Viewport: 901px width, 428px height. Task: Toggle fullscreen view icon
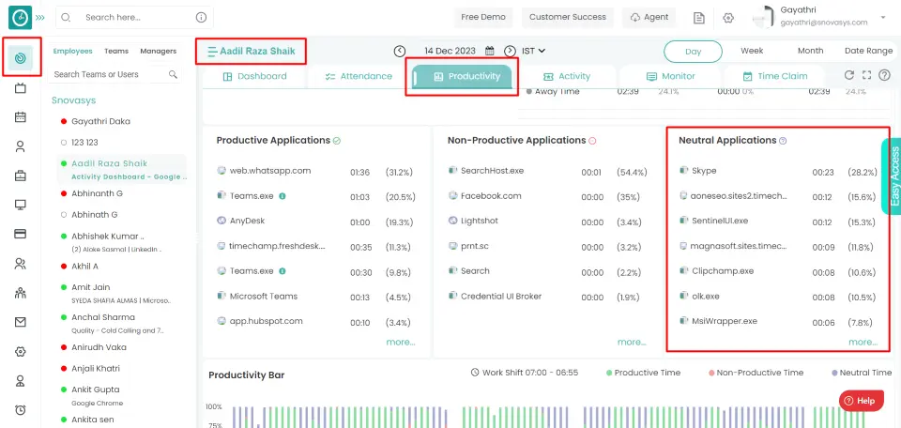867,75
